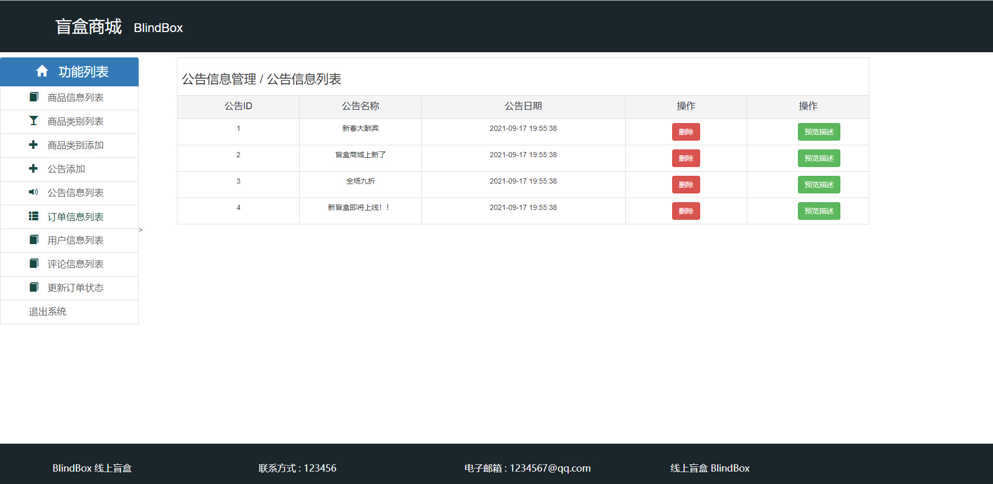Click the book icon next to 用户信息列表

click(x=34, y=239)
